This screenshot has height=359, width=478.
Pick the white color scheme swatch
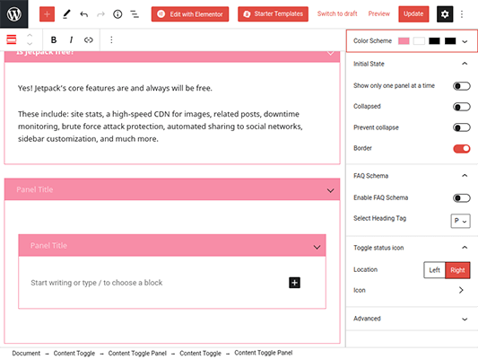tap(419, 41)
